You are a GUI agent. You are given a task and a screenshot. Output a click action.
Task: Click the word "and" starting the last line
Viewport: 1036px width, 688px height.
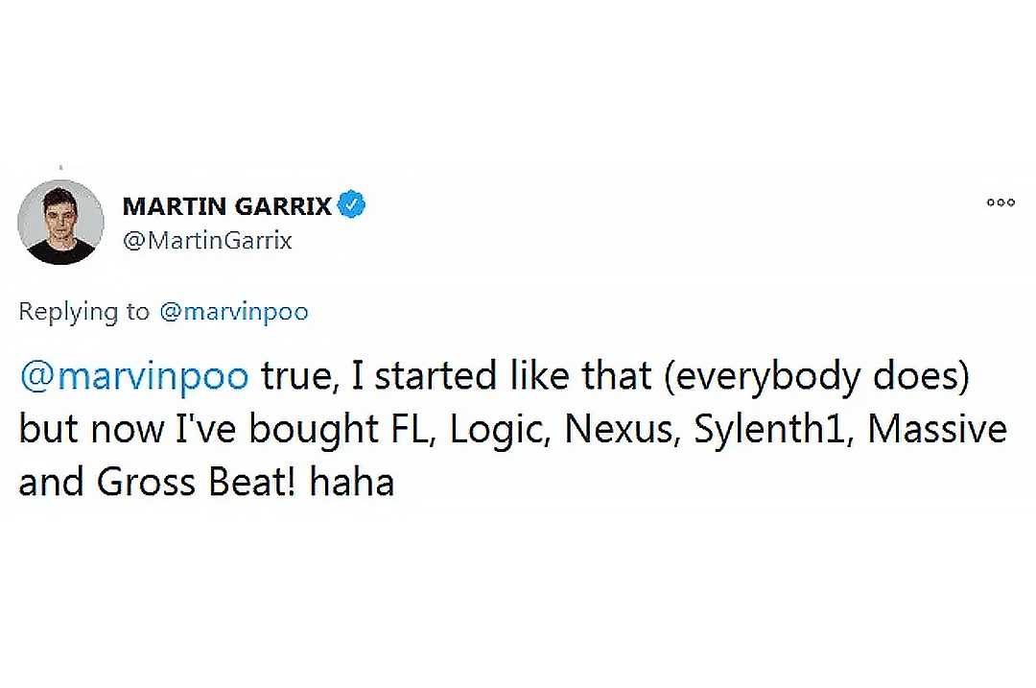coord(52,483)
